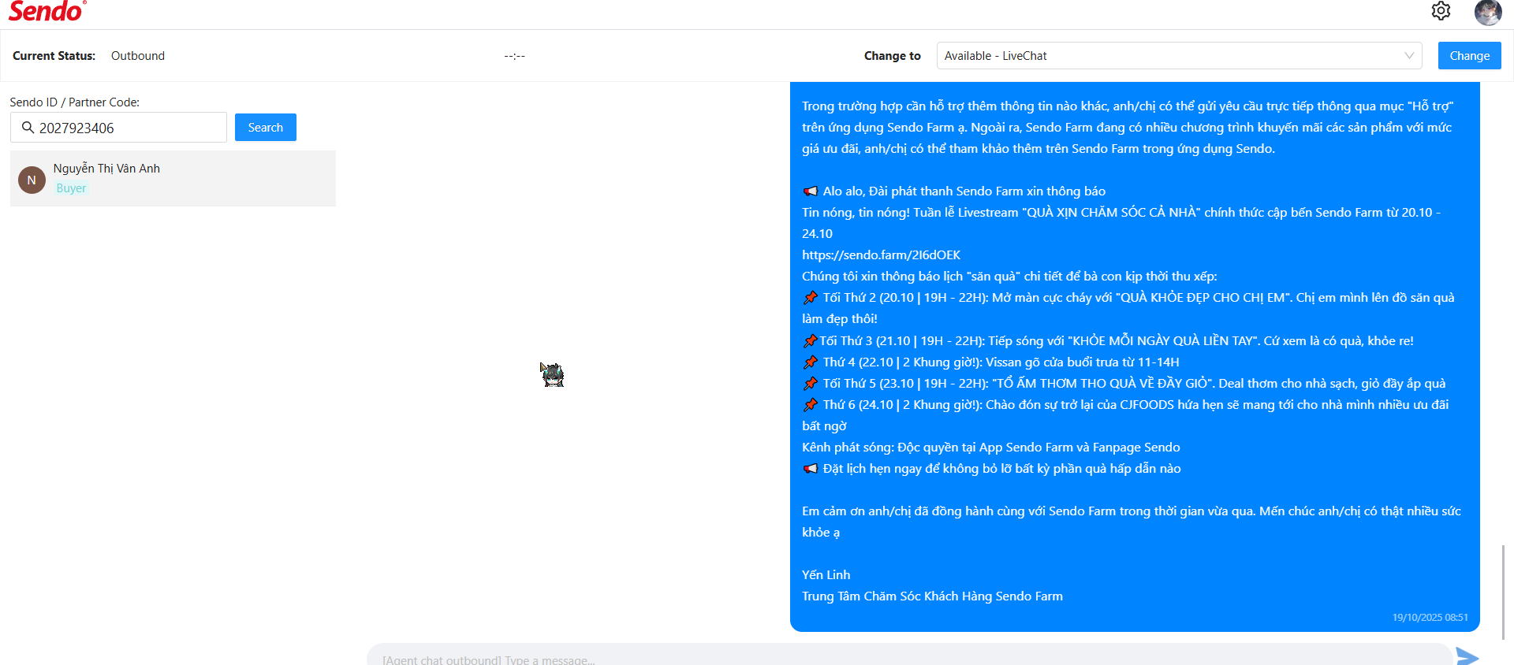Viewport: 1514px width, 665px height.
Task: Click the 'Tối Thứ 3 (21.10' schedule line
Action: (x=1108, y=341)
